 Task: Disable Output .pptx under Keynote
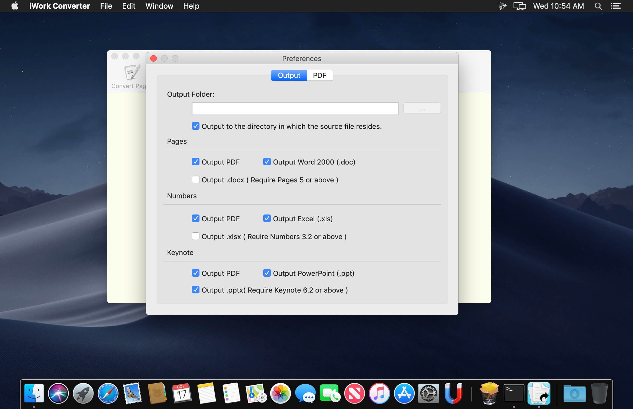pos(196,290)
